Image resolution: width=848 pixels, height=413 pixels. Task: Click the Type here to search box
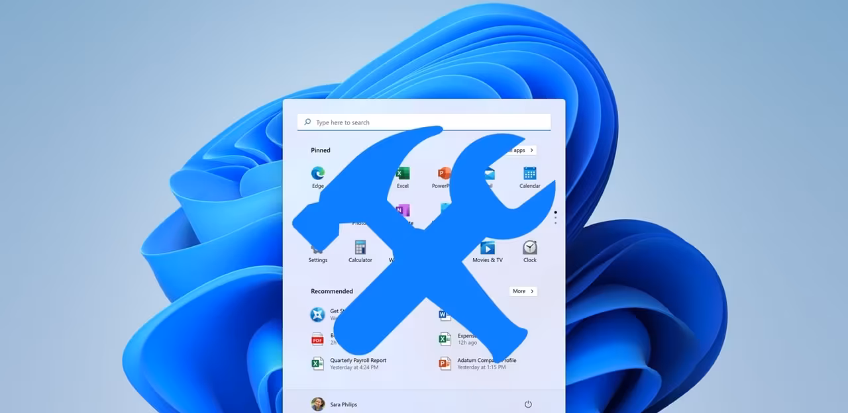(x=424, y=122)
